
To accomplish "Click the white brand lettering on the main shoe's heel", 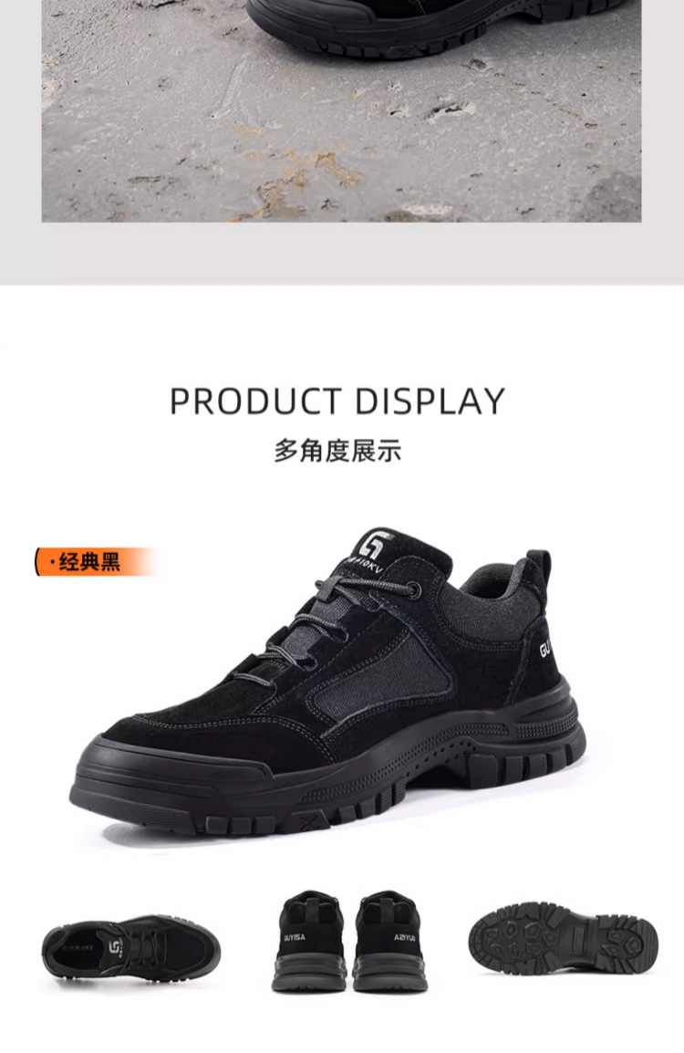I will 545,650.
